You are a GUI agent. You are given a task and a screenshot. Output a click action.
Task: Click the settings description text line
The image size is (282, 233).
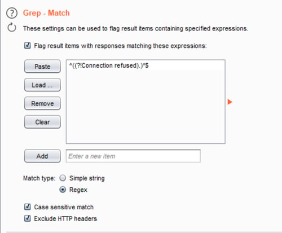[x=135, y=29]
